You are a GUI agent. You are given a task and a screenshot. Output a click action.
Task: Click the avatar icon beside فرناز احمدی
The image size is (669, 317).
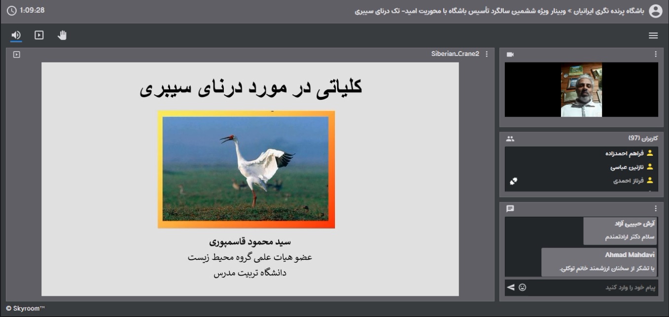(650, 180)
